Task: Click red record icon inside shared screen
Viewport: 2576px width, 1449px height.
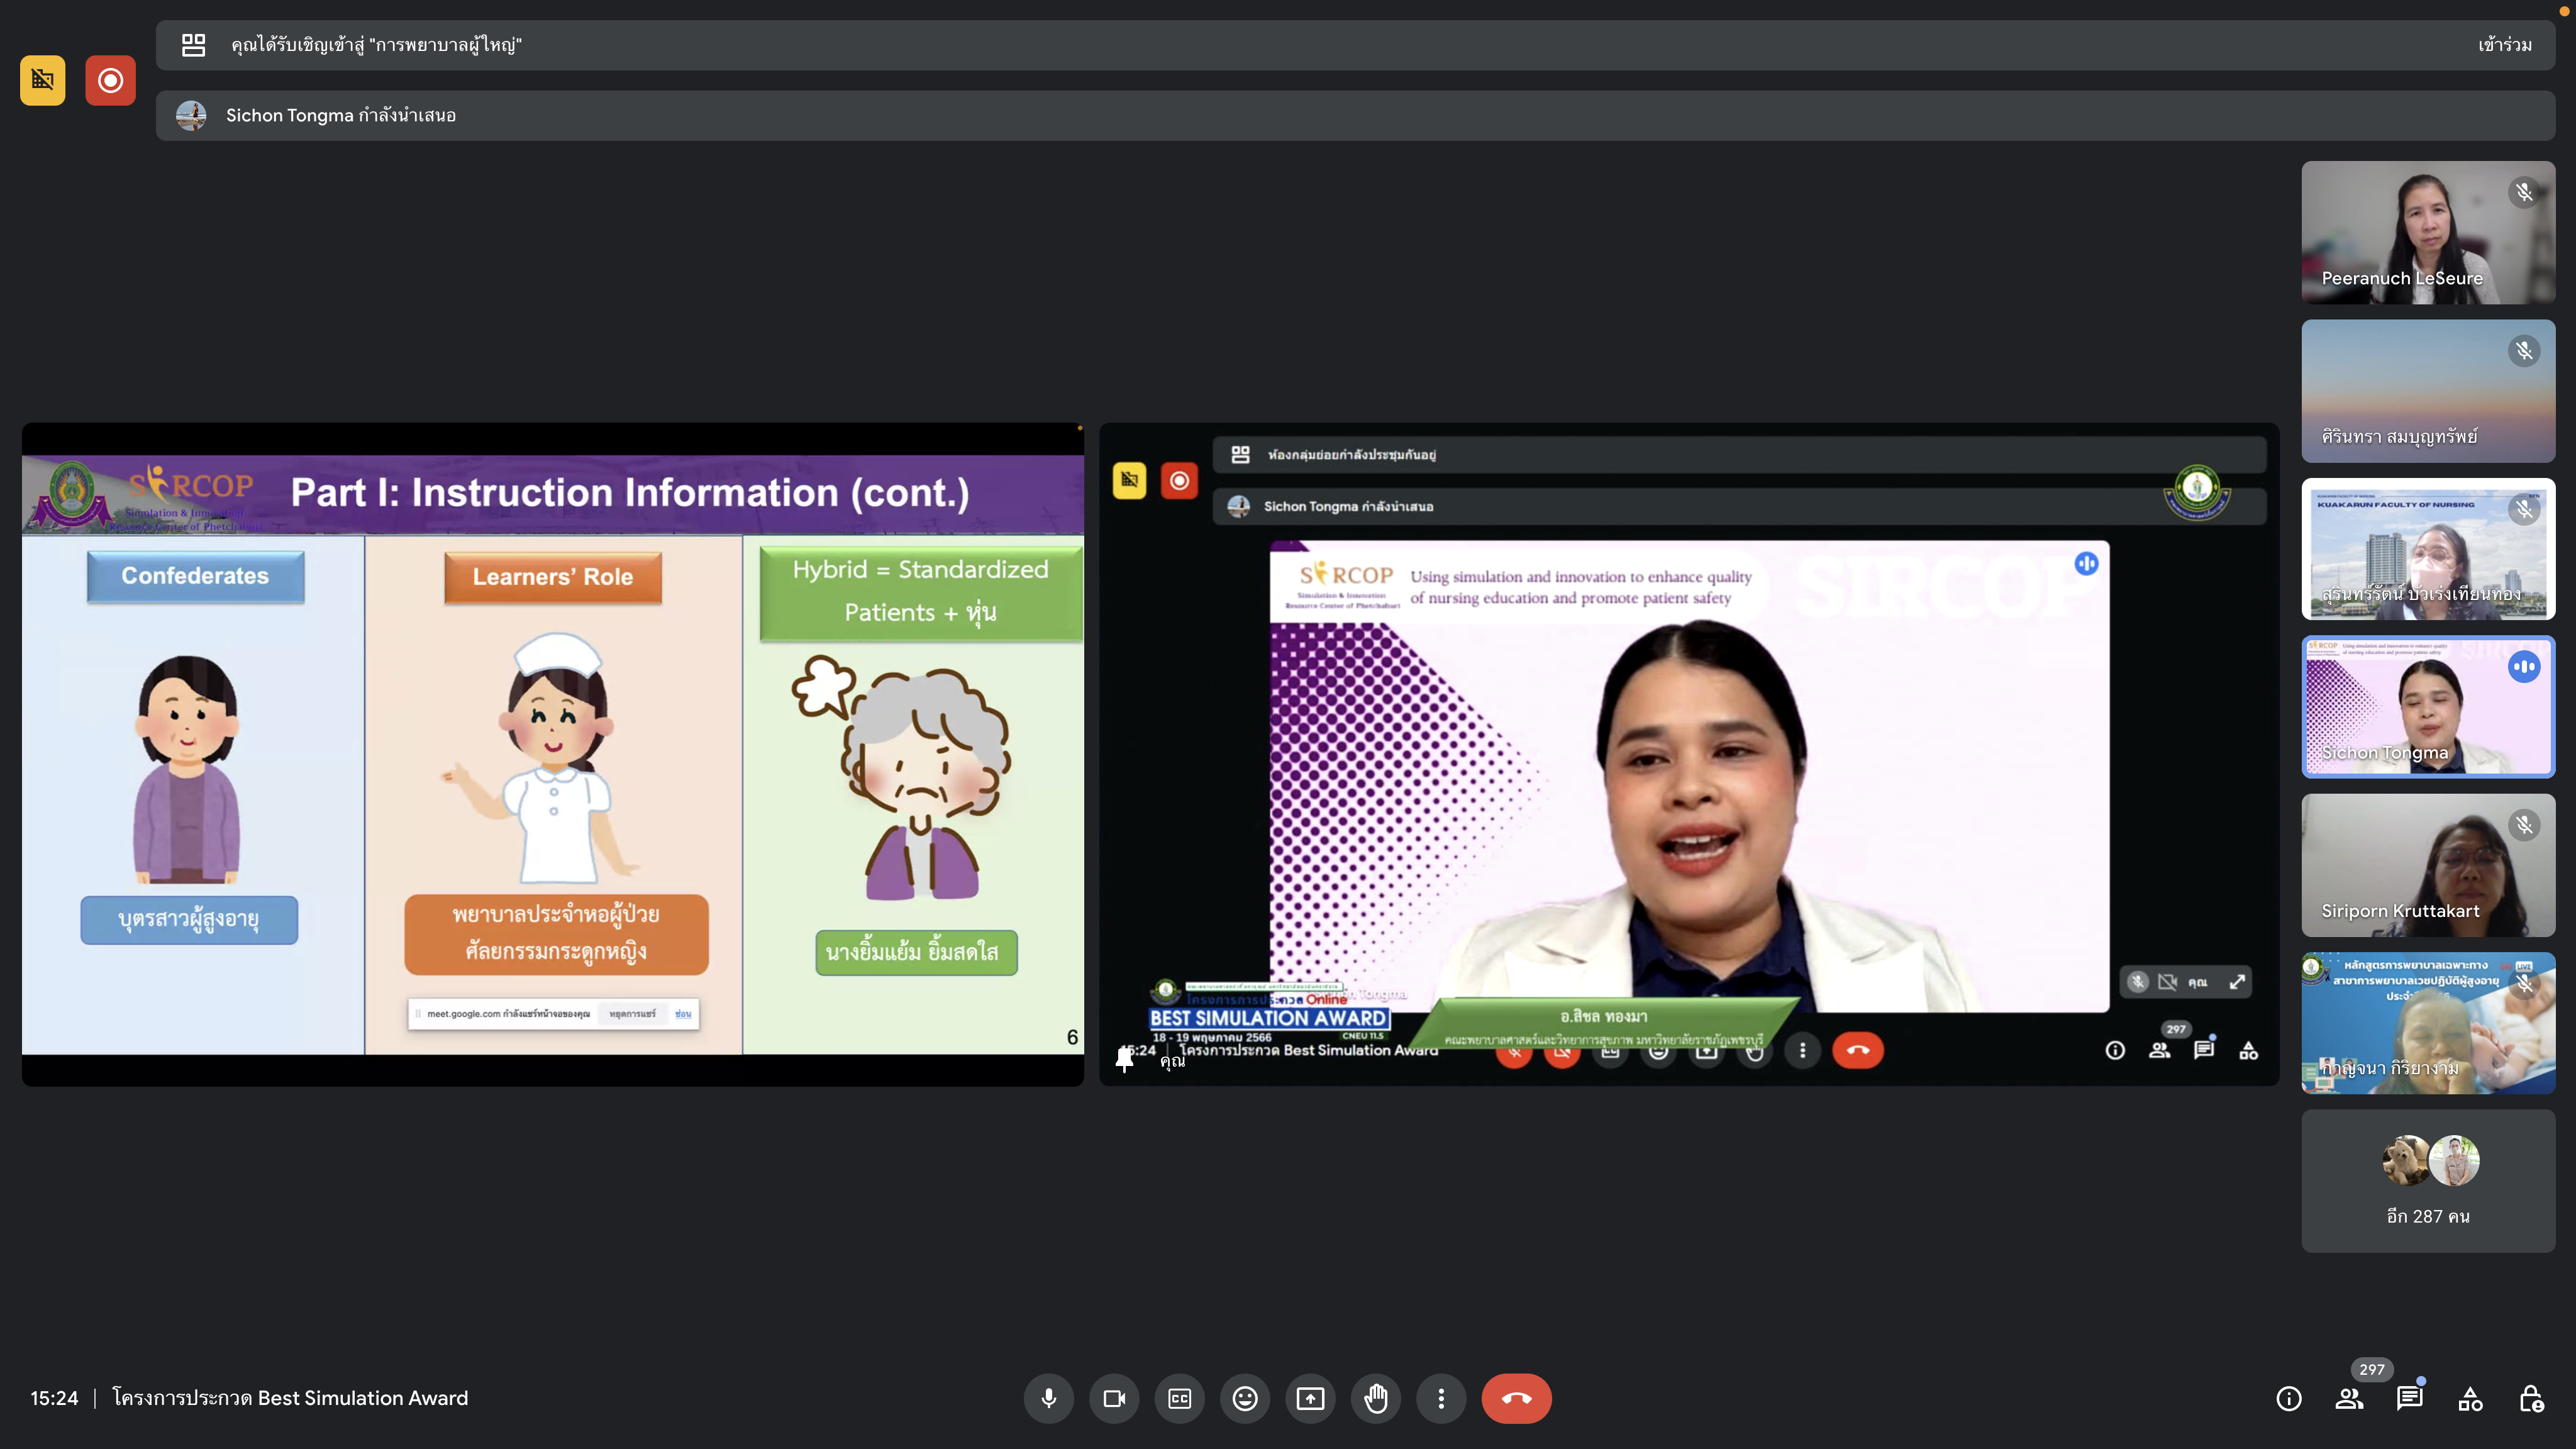Action: (1179, 481)
